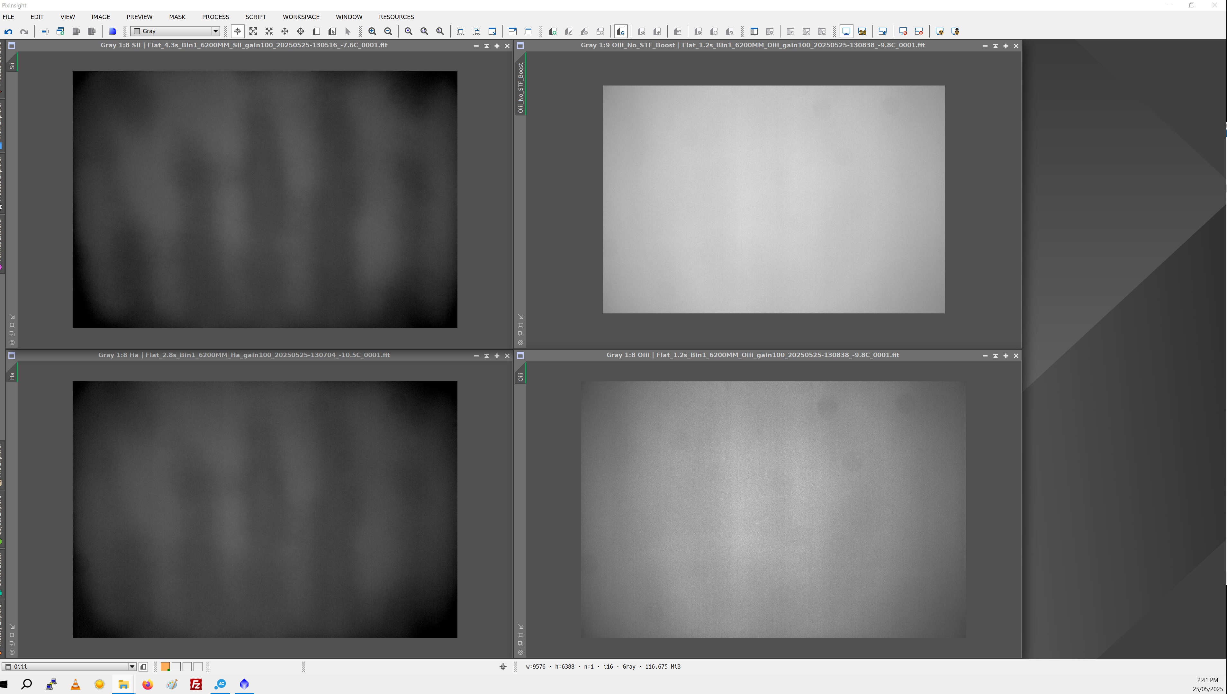Click the Reset STF monitor with red X
This screenshot has height=694, width=1227.
click(903, 32)
